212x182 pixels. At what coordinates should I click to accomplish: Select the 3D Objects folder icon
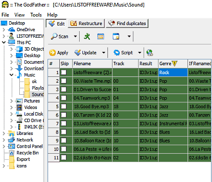click(19, 49)
